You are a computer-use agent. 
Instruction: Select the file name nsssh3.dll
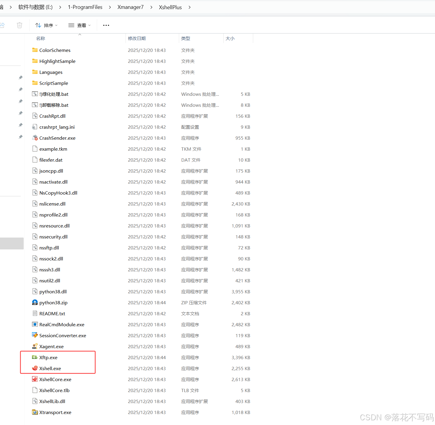(50, 270)
